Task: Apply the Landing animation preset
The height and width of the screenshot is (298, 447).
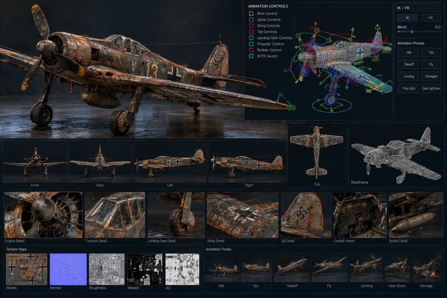Action: [408, 76]
